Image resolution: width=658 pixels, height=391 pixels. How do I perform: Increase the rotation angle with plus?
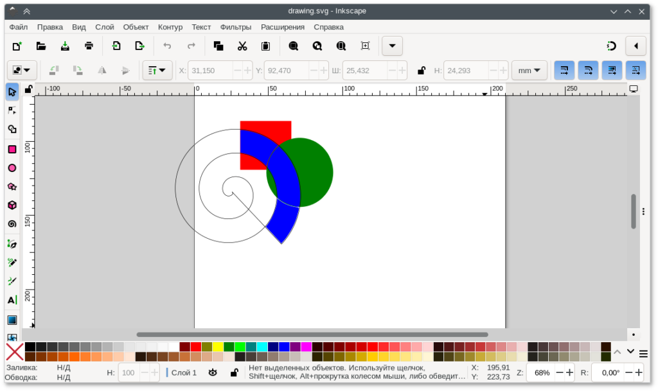click(639, 372)
